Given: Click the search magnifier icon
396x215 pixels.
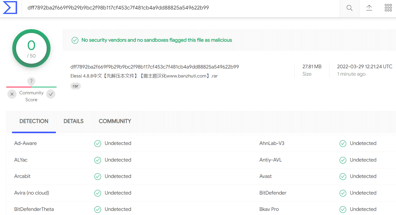Looking at the screenshot, I should [349, 8].
